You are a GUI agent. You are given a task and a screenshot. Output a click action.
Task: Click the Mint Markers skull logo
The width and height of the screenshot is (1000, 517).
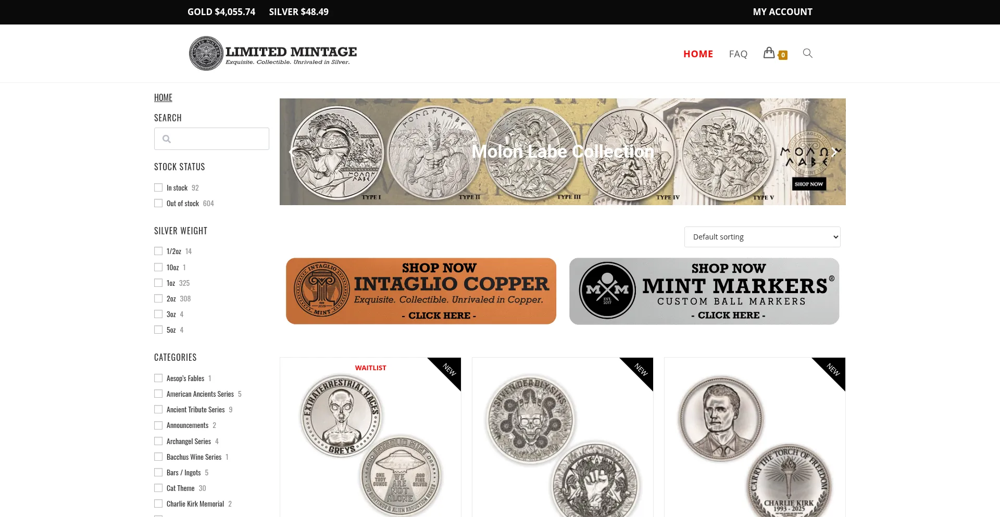tap(607, 290)
